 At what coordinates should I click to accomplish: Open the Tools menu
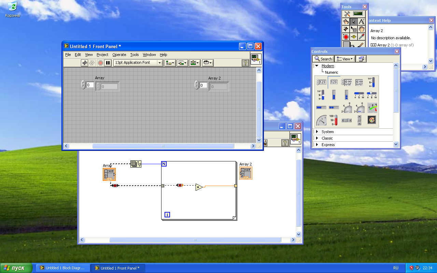(x=135, y=55)
